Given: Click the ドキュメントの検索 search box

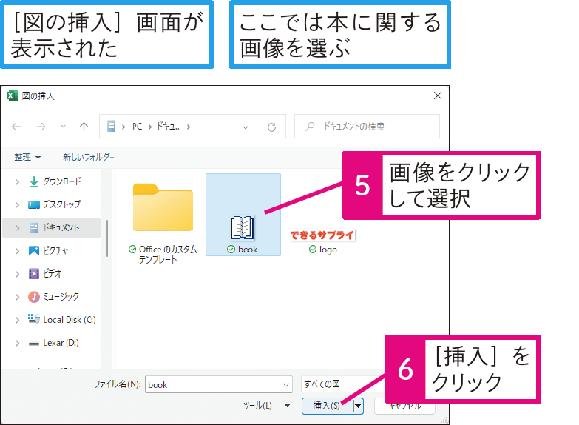Looking at the screenshot, I should point(367,127).
